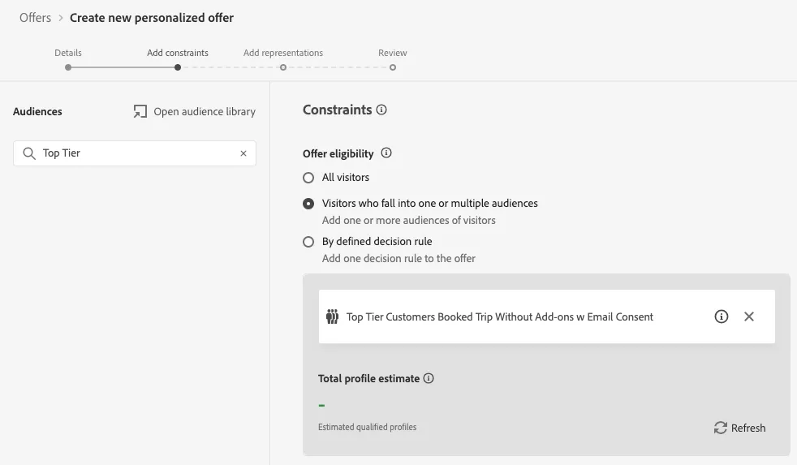Click the Total profile estimate label
Screen dimensions: 797x465
pos(368,378)
